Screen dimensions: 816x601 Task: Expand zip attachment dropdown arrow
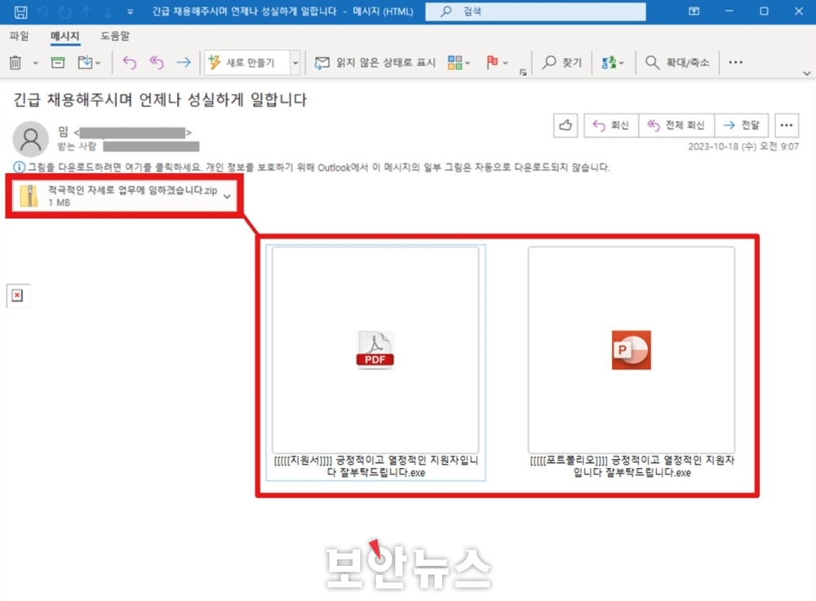[227, 196]
